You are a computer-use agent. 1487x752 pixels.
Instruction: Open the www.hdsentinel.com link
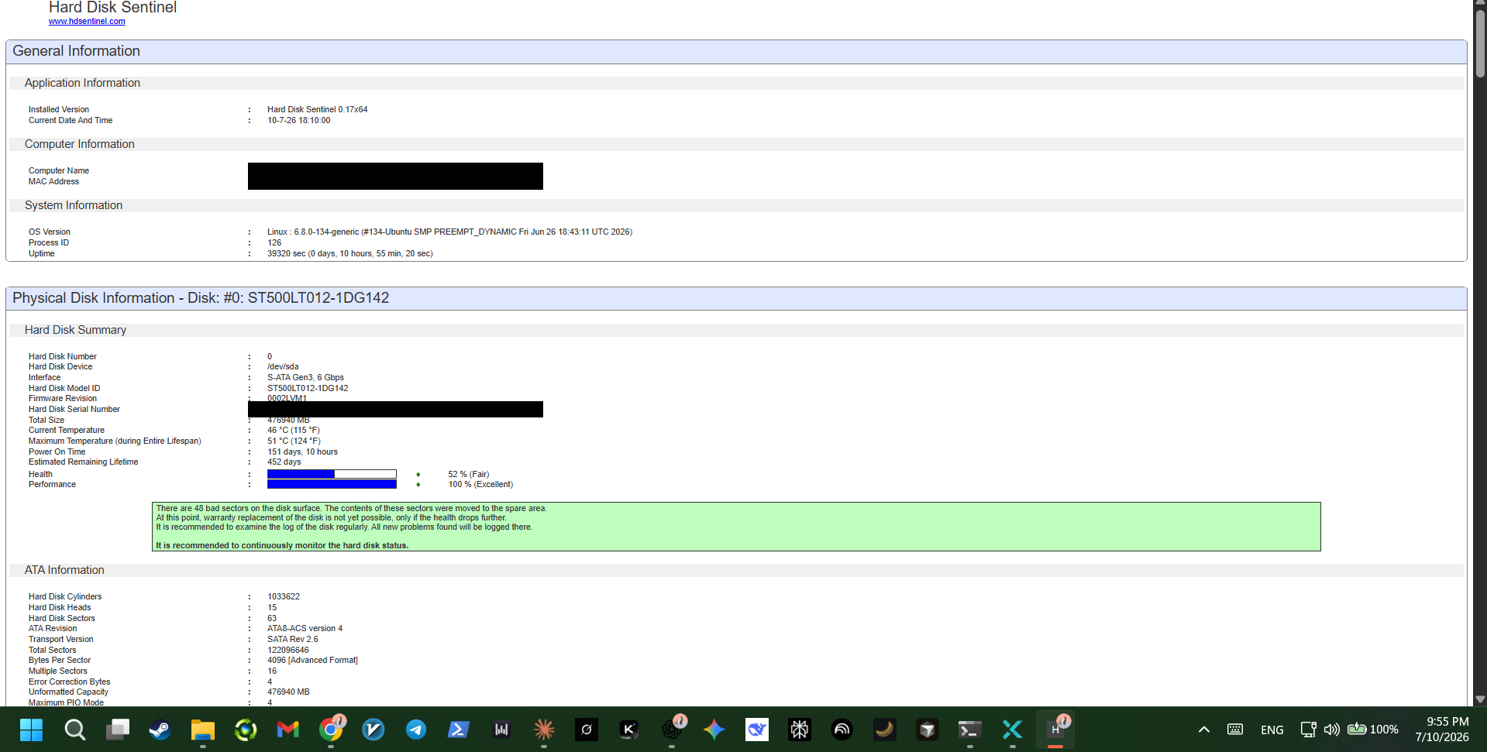(x=87, y=22)
